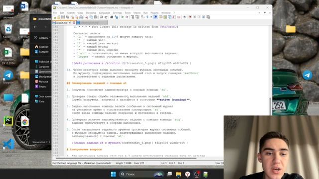Open the tab list dropdown triangle near the menu bar

tap(265, 13)
